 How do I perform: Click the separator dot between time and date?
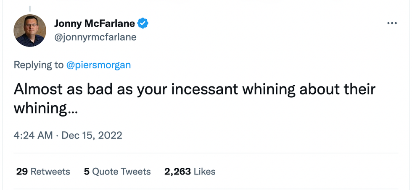(x=57, y=135)
